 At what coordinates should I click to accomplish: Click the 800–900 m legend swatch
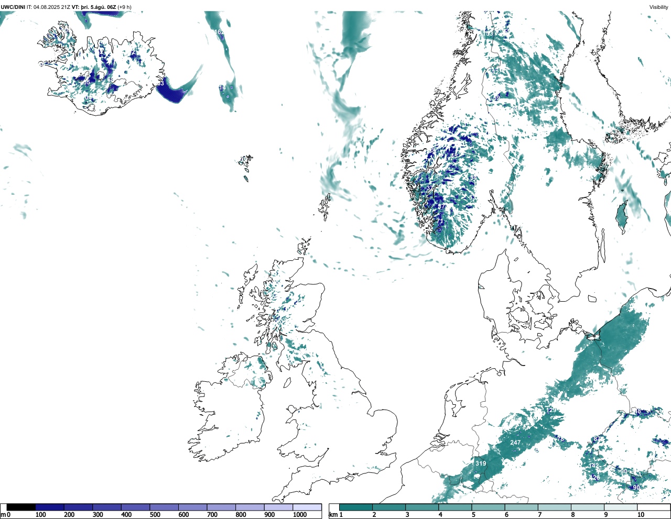point(250,507)
